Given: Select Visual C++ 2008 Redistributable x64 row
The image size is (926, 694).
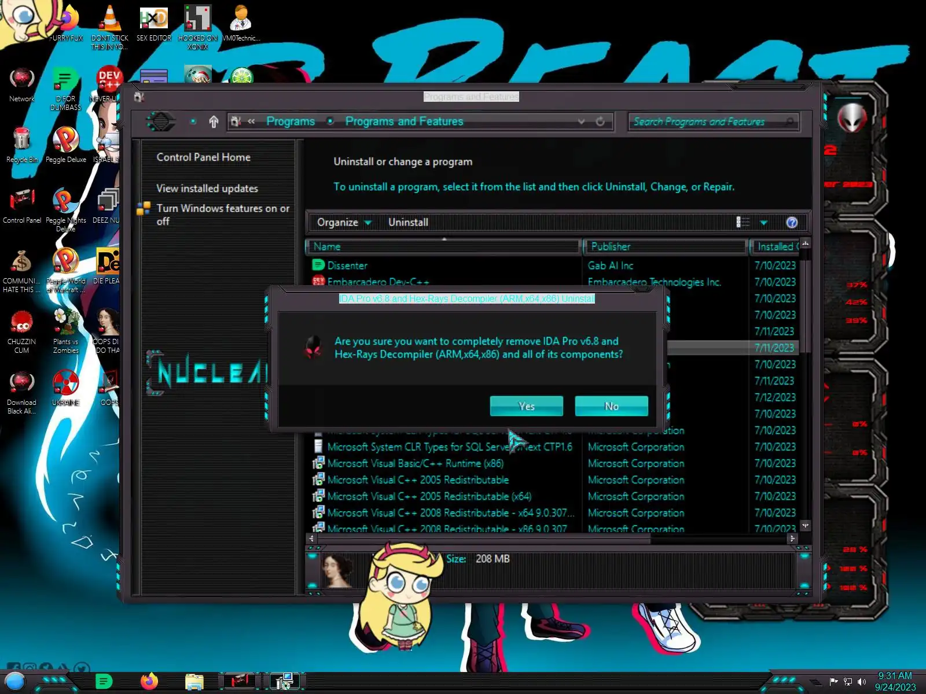Looking at the screenshot, I should point(443,513).
